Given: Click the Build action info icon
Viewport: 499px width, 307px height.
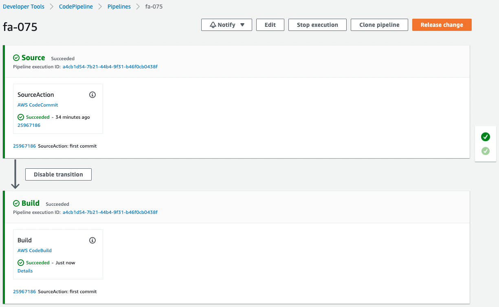Looking at the screenshot, I should click(92, 240).
